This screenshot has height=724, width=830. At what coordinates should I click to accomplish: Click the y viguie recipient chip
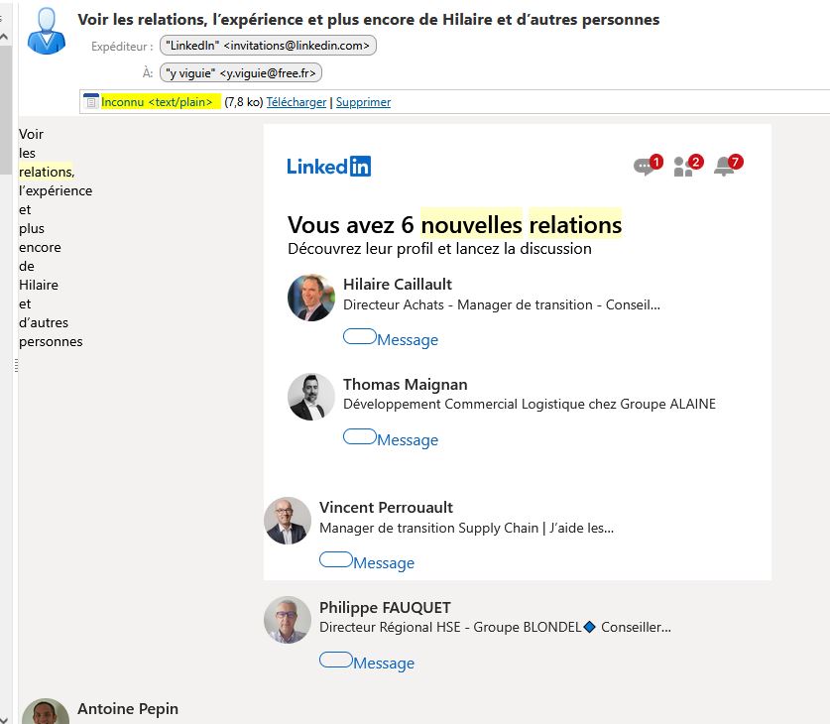pyautogui.click(x=241, y=72)
